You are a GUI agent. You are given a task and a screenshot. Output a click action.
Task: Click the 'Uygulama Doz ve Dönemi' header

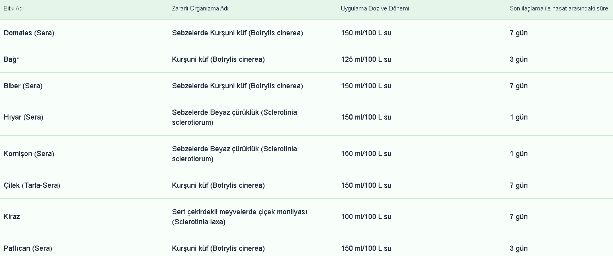(375, 8)
